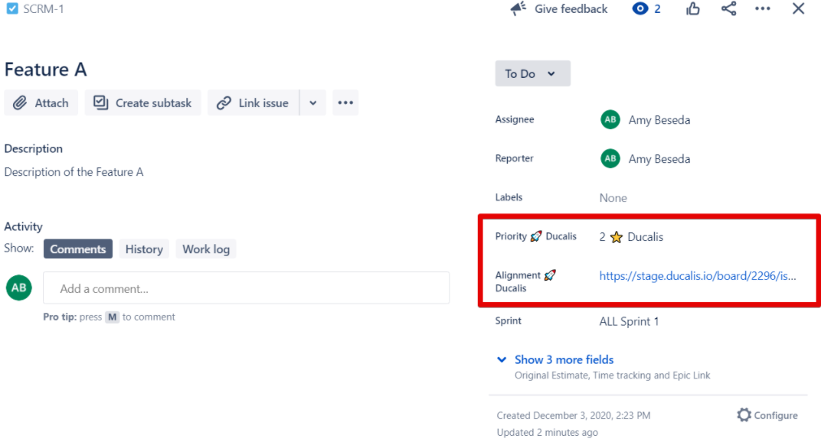Open the To Do status dropdown
The image size is (821, 442).
tap(532, 74)
